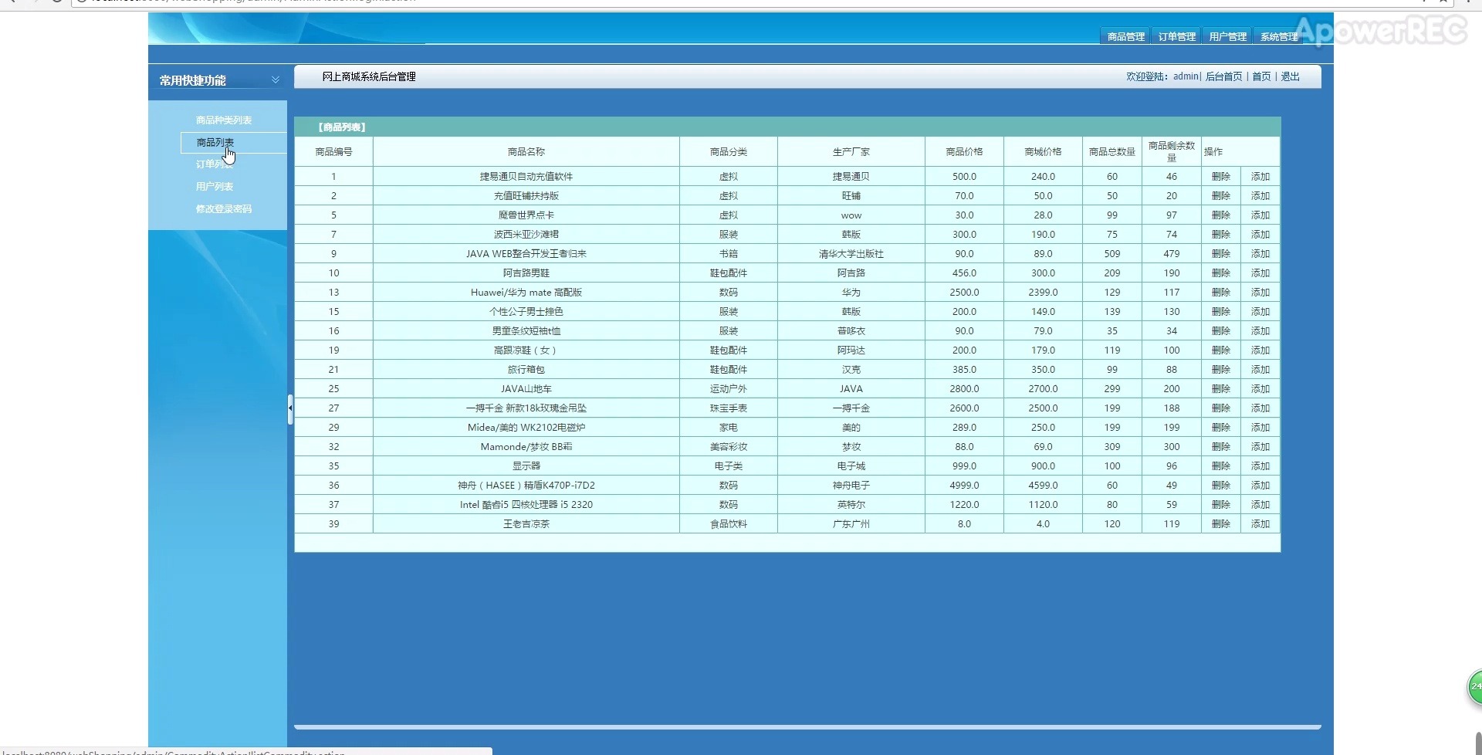Add stock for 男童条纹短袖t恤

[x=1260, y=330]
